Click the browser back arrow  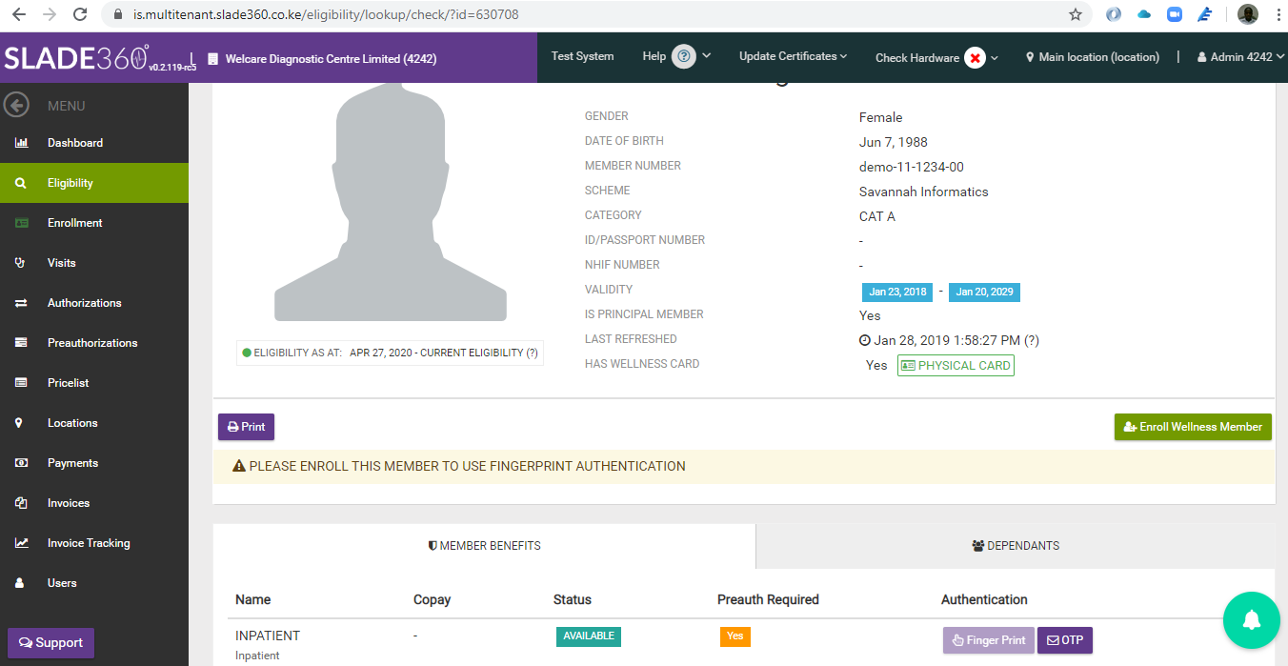point(18,14)
